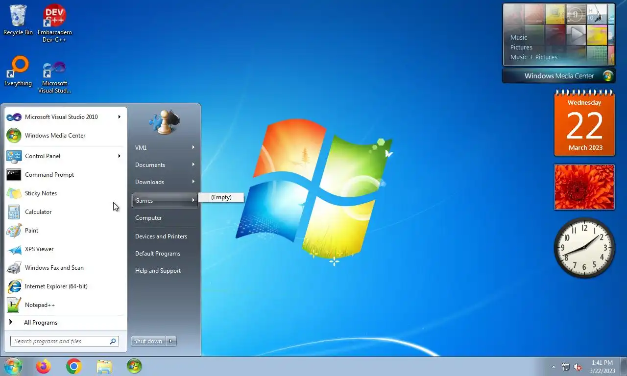The image size is (627, 376).
Task: Expand the VM1 submenu arrow
Action: 193,147
